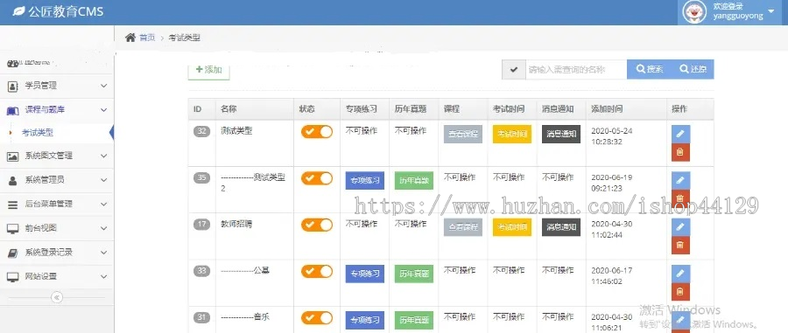Click 历年真题 button in 音乐 row

click(x=413, y=320)
